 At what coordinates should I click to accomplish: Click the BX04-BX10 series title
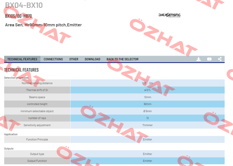pyautogui.click(x=24, y=5)
